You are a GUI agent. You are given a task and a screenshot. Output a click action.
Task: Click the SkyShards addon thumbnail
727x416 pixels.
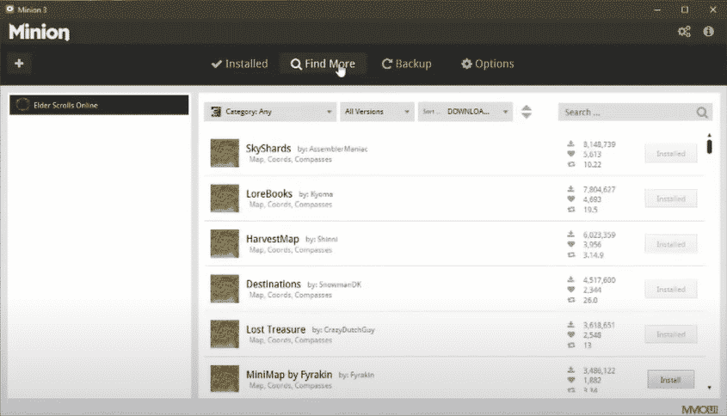pos(225,153)
